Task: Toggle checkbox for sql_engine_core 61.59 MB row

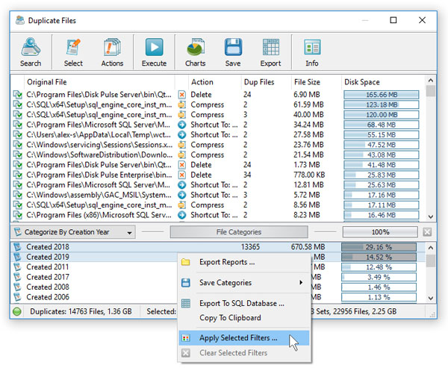Action: pyautogui.click(x=18, y=105)
